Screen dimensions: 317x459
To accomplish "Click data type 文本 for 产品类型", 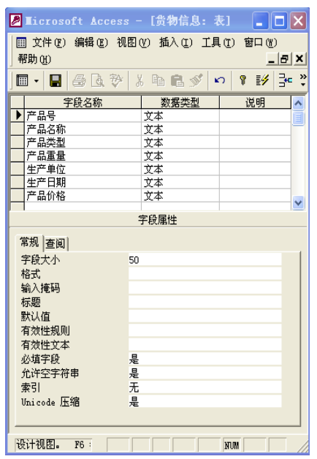I will pyautogui.click(x=180, y=143).
